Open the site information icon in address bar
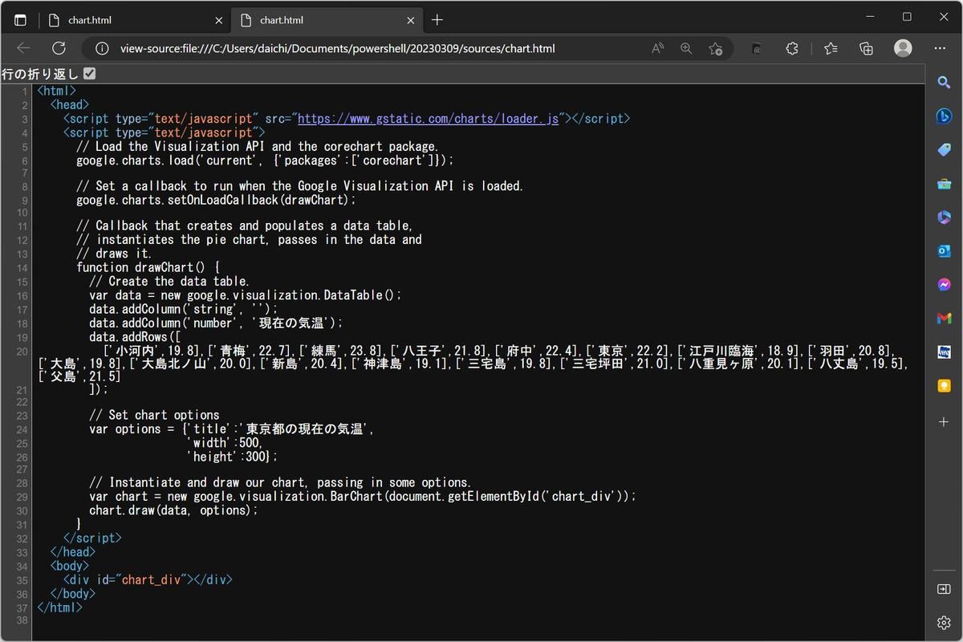The width and height of the screenshot is (963, 642). click(102, 48)
